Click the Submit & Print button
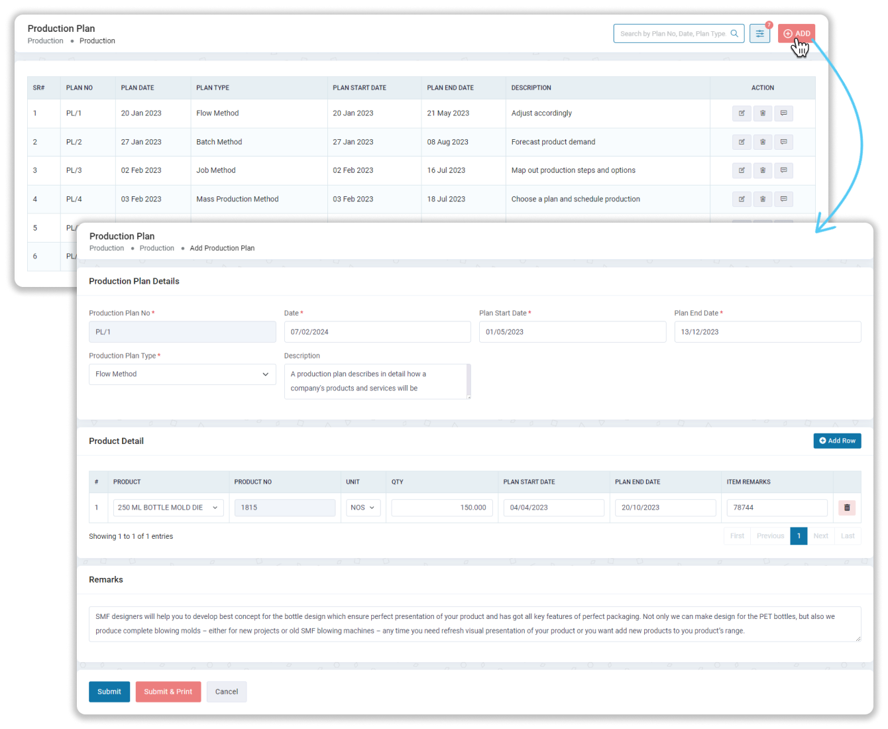Viewport: 888px width, 729px height. point(168,692)
